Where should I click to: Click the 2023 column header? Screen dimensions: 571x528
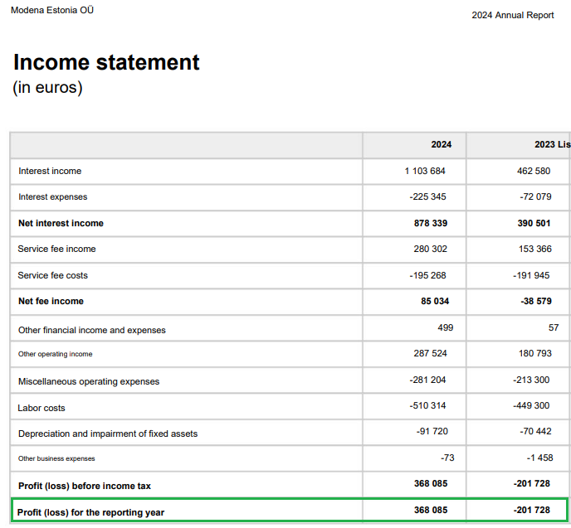[x=551, y=144]
